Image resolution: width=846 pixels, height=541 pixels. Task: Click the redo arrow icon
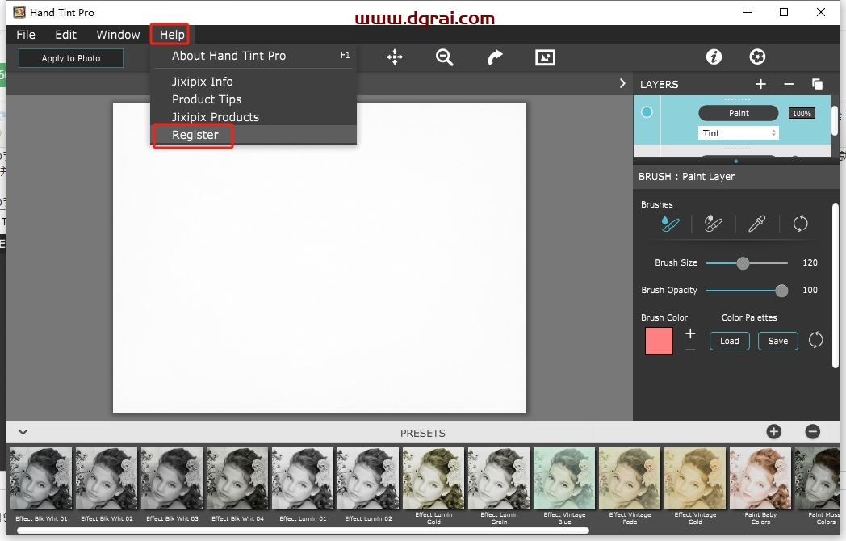click(x=495, y=57)
